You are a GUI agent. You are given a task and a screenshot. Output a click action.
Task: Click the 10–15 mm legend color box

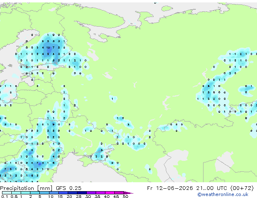click(54, 193)
